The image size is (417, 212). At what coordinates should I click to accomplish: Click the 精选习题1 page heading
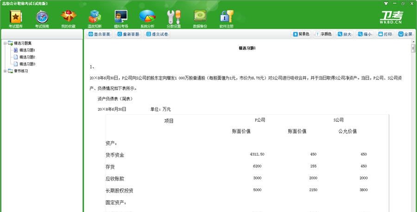tap(247, 48)
